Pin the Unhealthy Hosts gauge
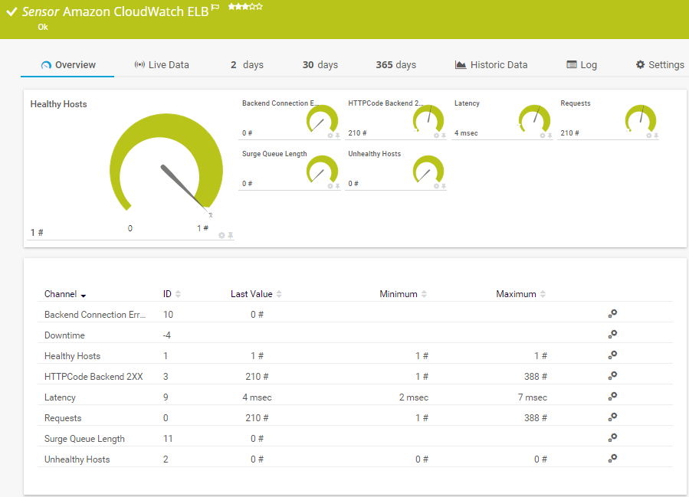 (444, 186)
